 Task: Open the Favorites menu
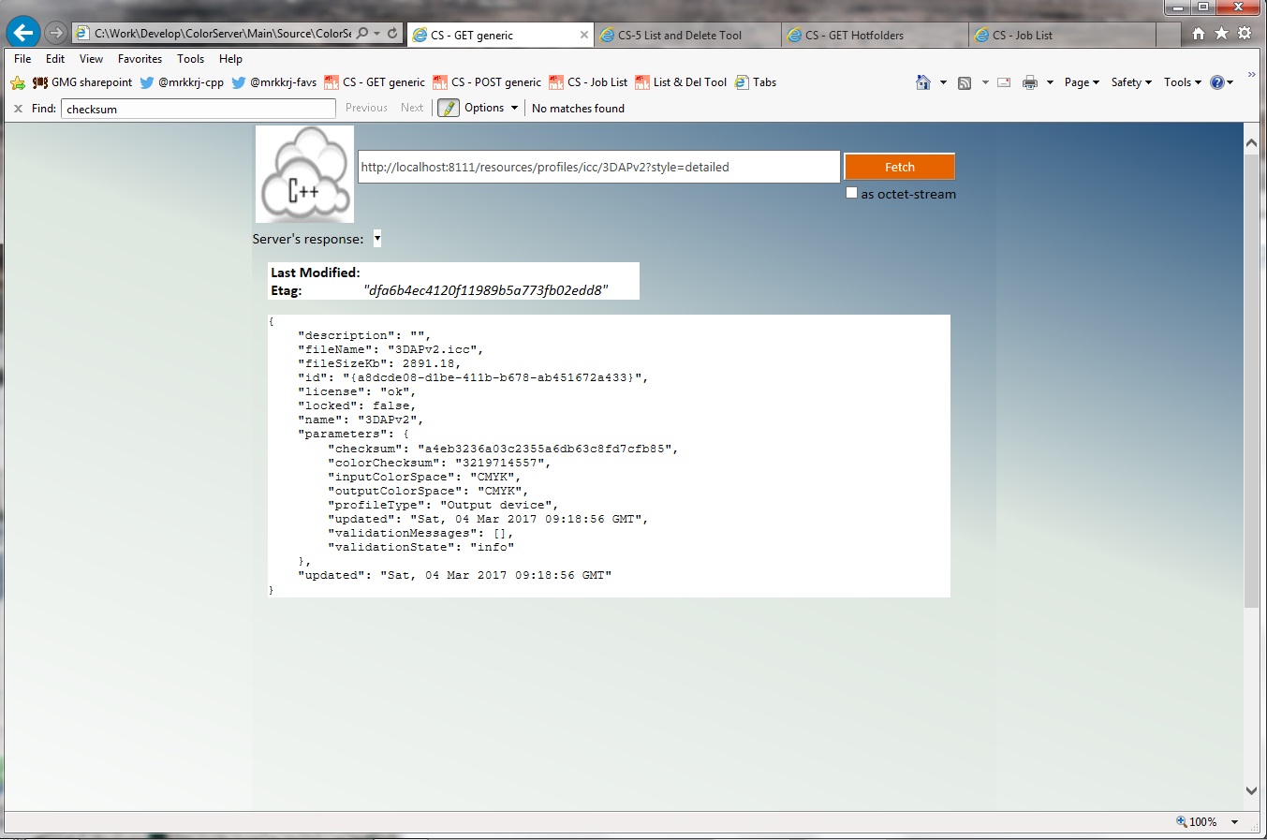click(x=140, y=58)
